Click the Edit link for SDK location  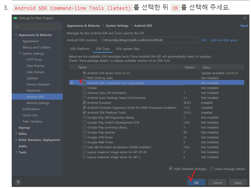(204, 40)
